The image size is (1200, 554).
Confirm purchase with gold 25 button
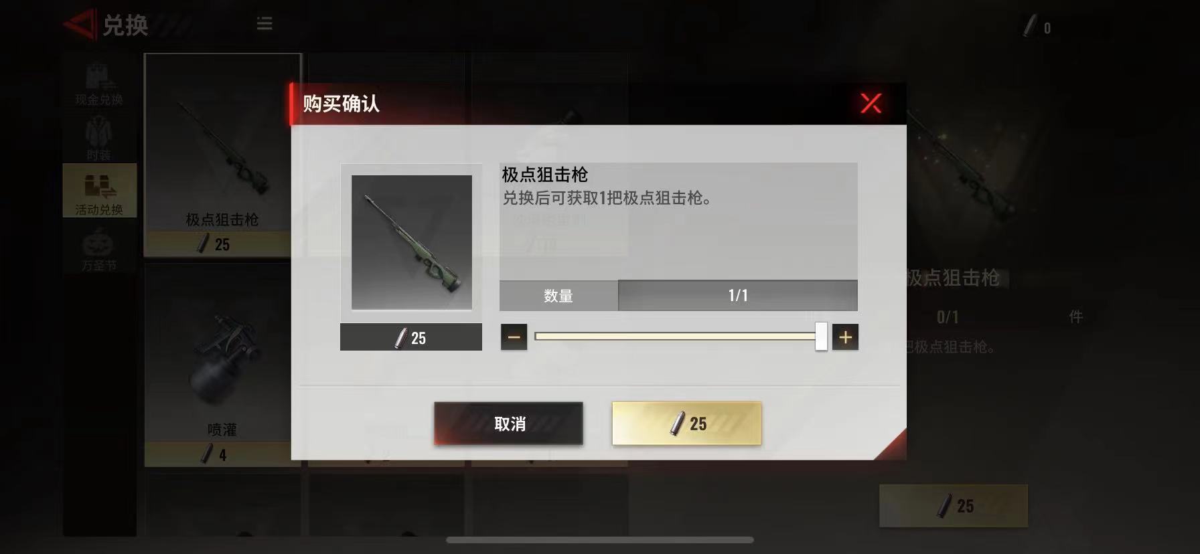coord(686,424)
